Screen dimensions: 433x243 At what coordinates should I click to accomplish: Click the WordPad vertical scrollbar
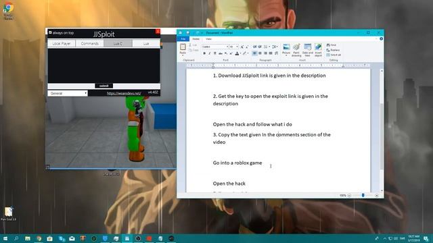[x=382, y=131]
